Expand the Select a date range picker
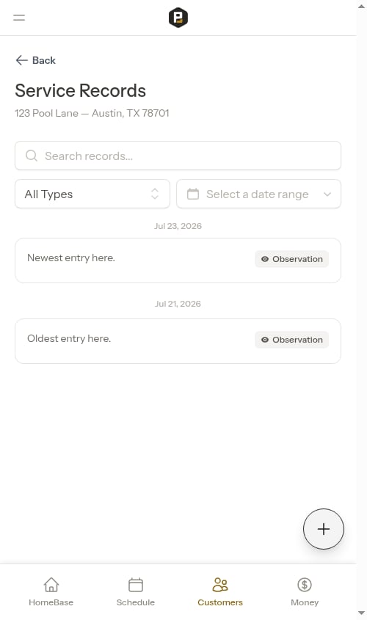367x620 pixels. click(258, 194)
